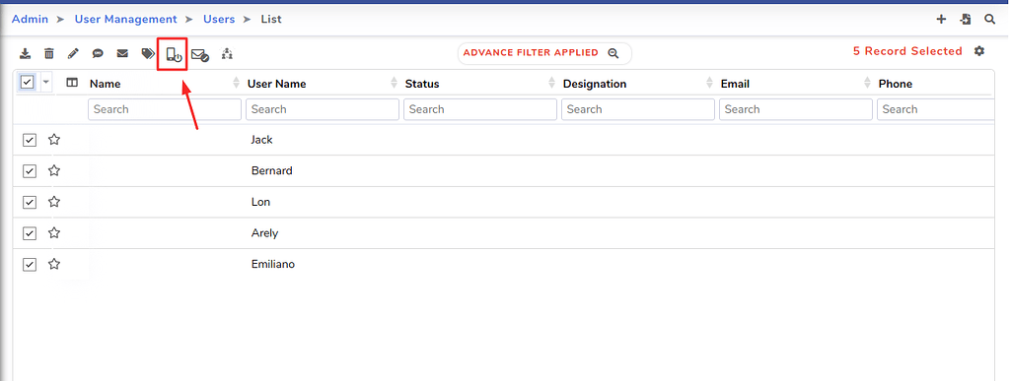Click the Phone column header
This screenshot has height=381, width=1010.
point(896,84)
